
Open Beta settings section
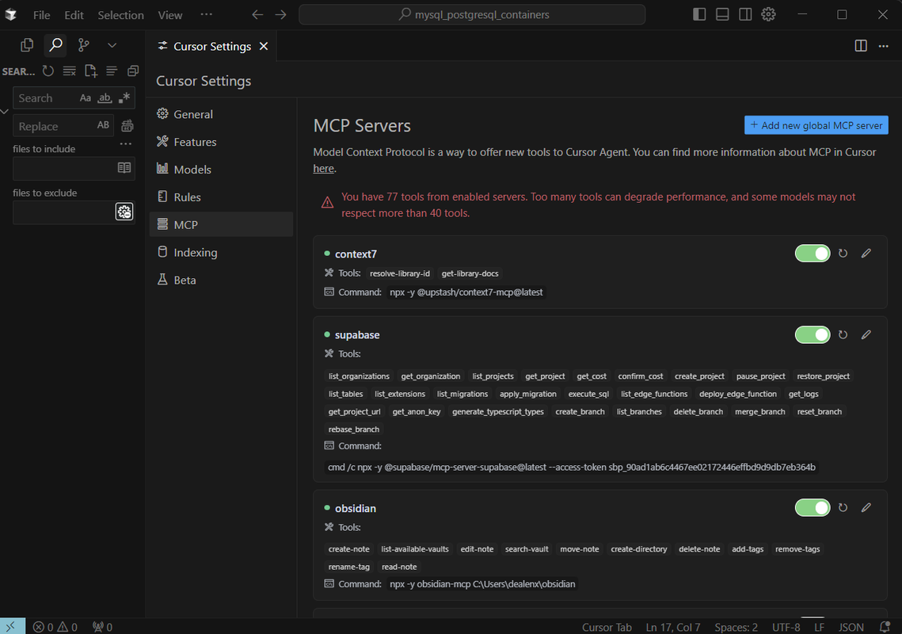click(221, 280)
